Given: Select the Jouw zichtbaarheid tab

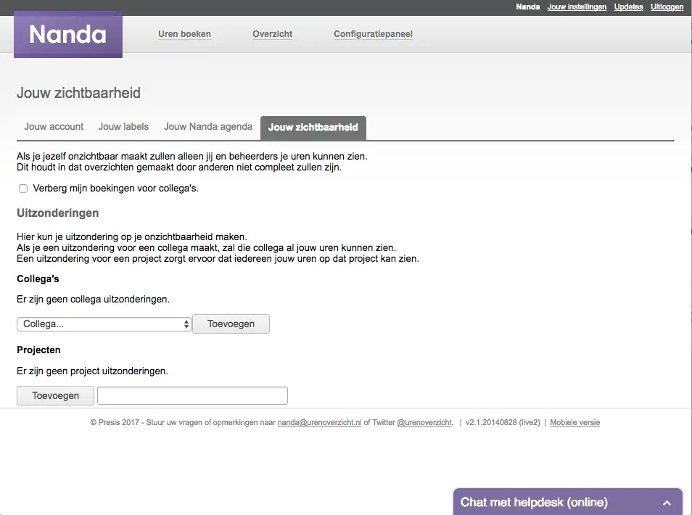Looking at the screenshot, I should pos(313,128).
